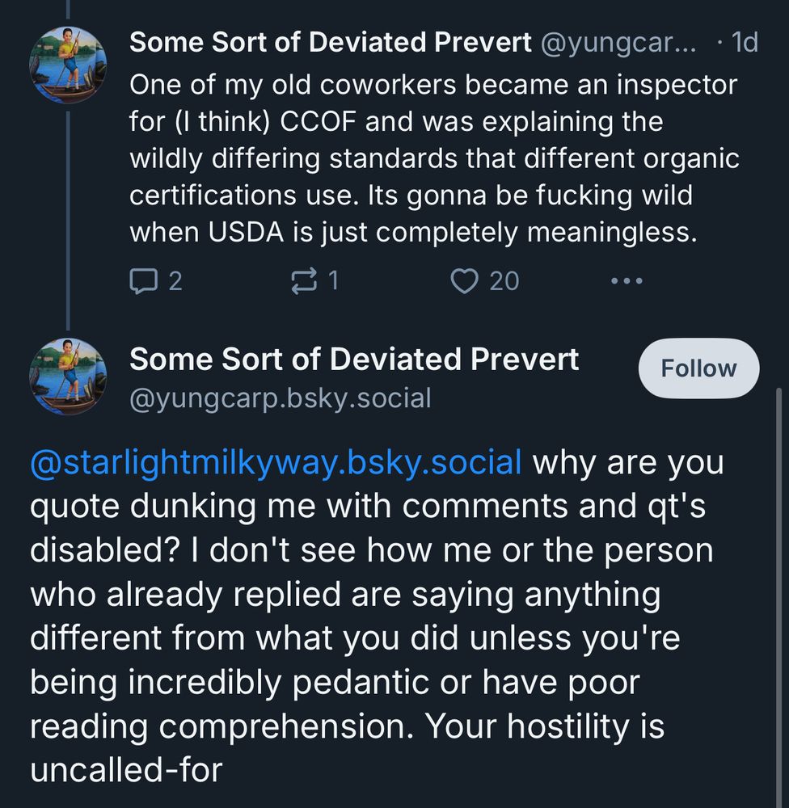Select the 1d timestamp

point(744,42)
